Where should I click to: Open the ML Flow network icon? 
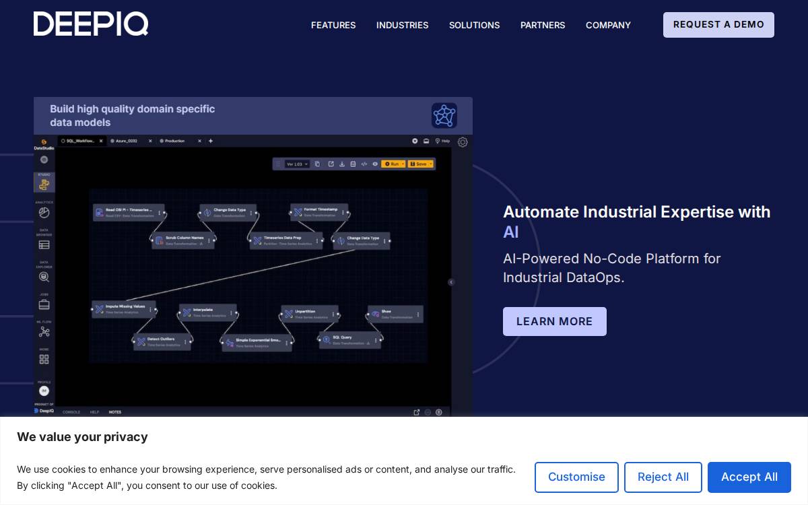44,331
